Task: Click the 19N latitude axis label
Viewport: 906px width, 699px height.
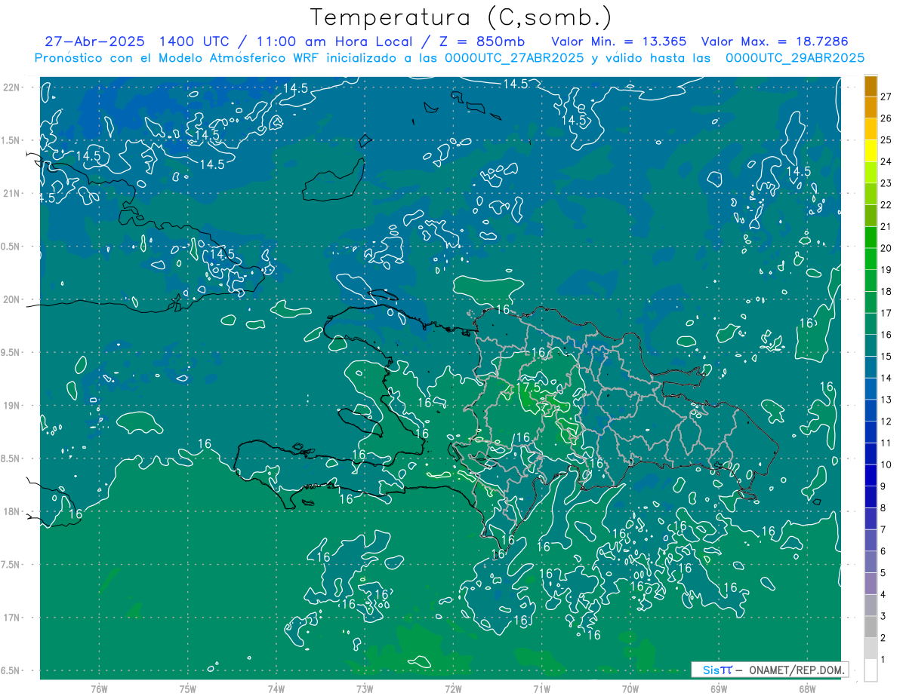Action: coord(11,406)
